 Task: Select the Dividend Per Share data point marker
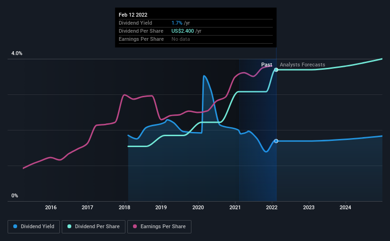(x=276, y=70)
